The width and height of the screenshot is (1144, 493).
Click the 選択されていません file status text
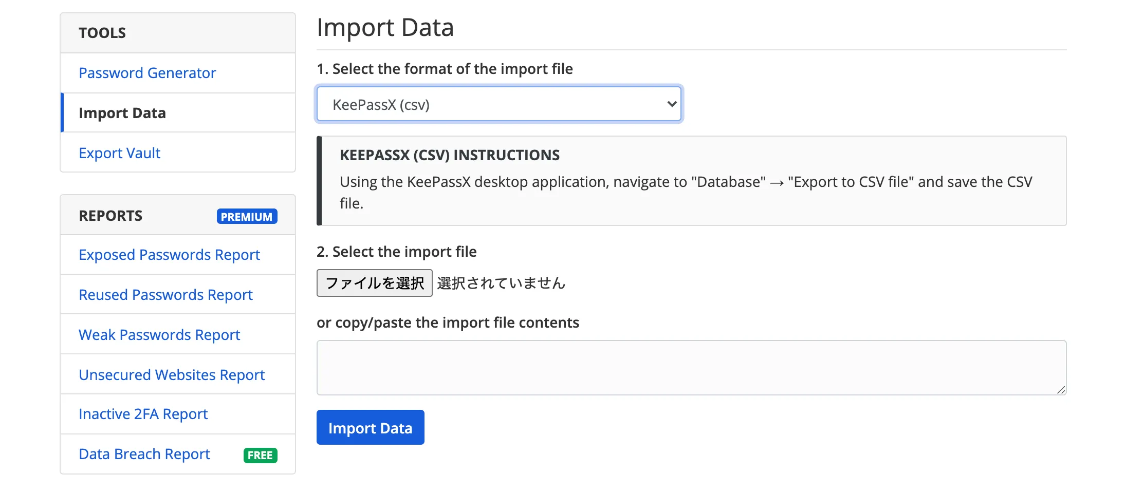(501, 283)
